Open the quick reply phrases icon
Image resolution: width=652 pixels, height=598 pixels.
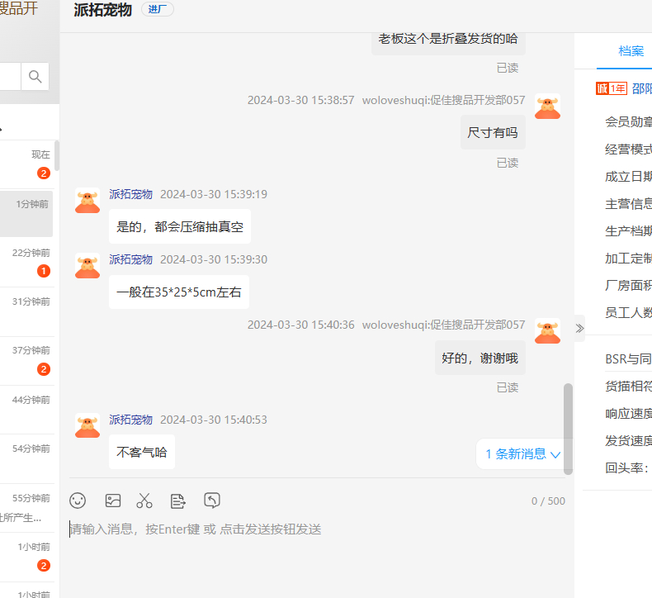(177, 501)
